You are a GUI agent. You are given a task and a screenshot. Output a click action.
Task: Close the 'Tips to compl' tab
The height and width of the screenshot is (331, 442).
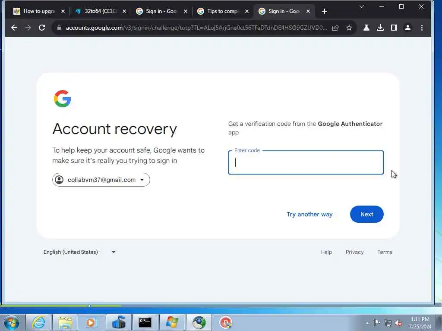pos(247,11)
